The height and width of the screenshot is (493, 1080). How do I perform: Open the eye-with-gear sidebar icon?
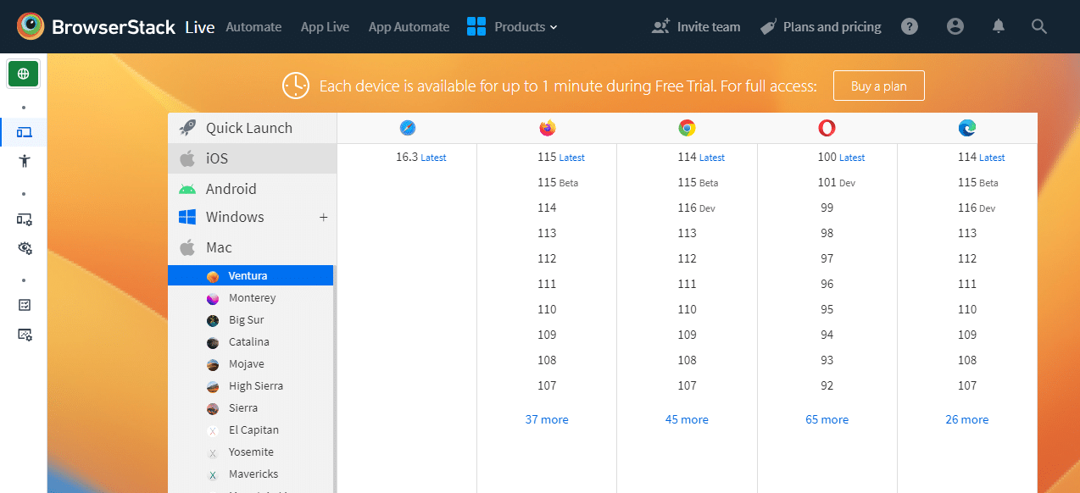24,247
